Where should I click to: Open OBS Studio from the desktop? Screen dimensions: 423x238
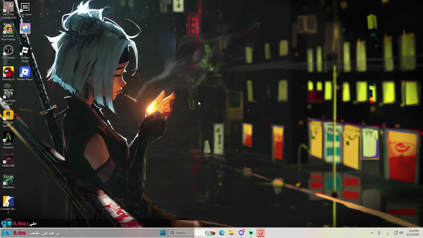pos(8,52)
